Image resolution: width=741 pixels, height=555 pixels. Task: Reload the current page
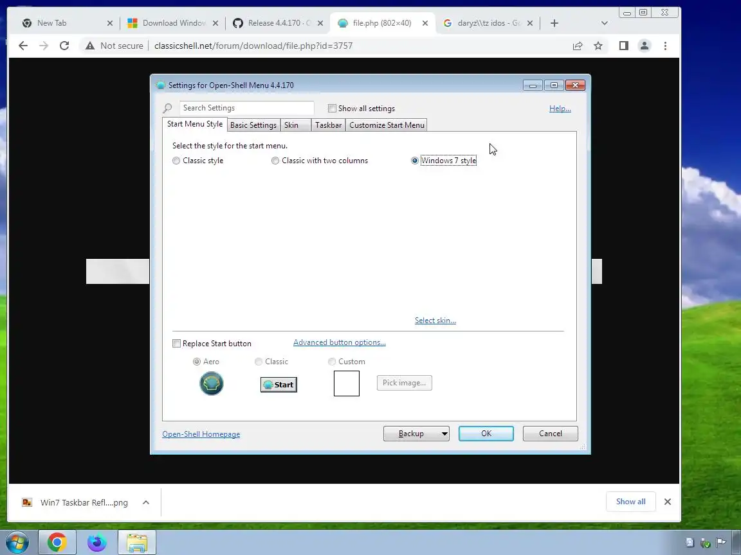point(64,46)
